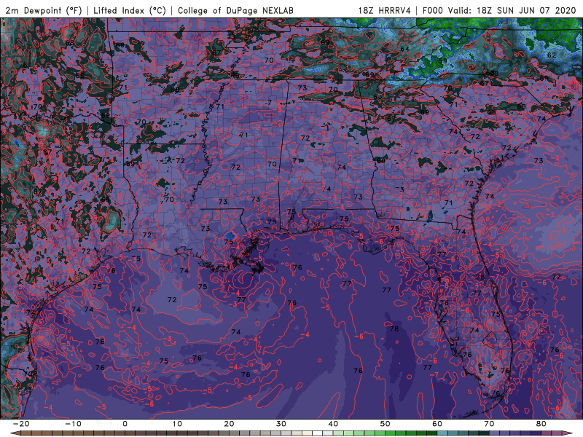The image size is (583, 437).
Task: Click the "18Z HRRRV4" model run label
Action: pyautogui.click(x=384, y=10)
